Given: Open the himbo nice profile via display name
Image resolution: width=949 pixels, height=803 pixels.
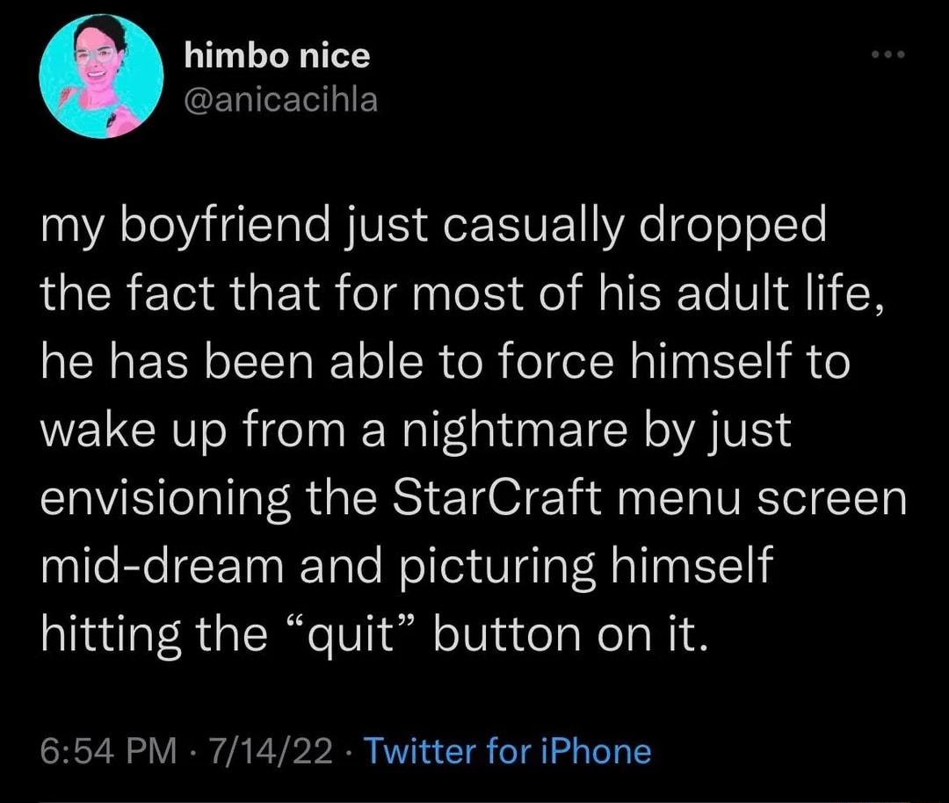Looking at the screenshot, I should (x=277, y=55).
